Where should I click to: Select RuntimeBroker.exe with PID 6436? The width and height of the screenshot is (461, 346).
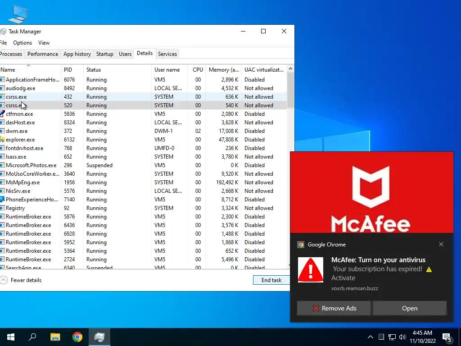(x=143, y=225)
